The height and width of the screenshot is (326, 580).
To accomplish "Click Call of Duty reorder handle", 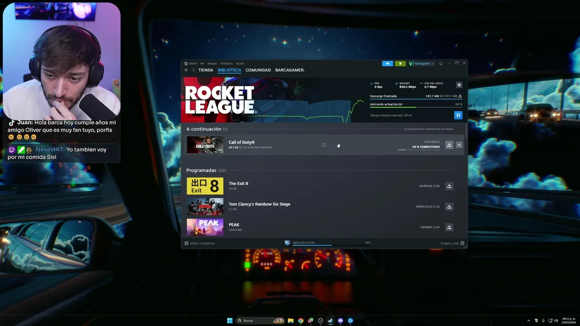I will (x=324, y=145).
